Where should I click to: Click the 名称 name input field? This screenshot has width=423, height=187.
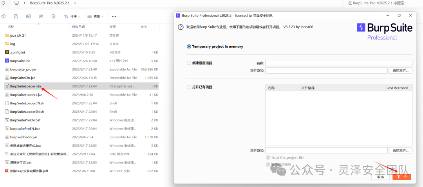click(x=339, y=63)
